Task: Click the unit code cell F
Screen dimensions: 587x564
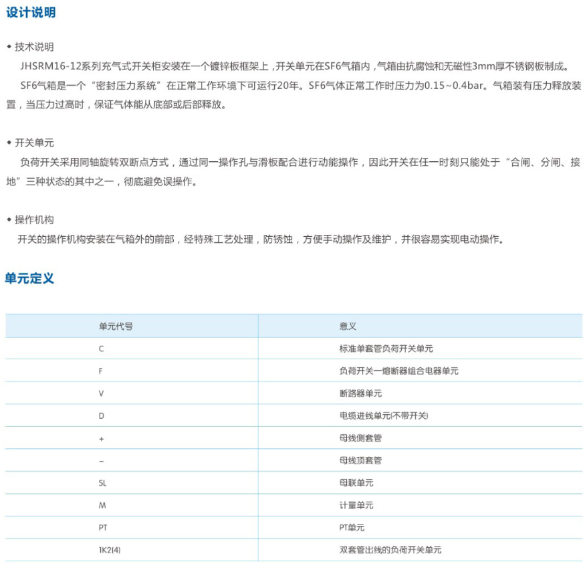Action: coord(100,371)
